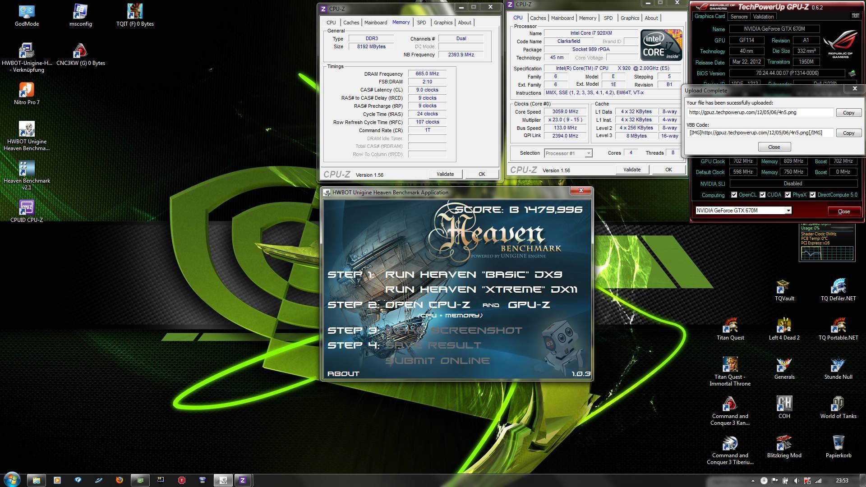
Task: Select Titan Quest - Immortal Throne icon
Action: (x=730, y=372)
